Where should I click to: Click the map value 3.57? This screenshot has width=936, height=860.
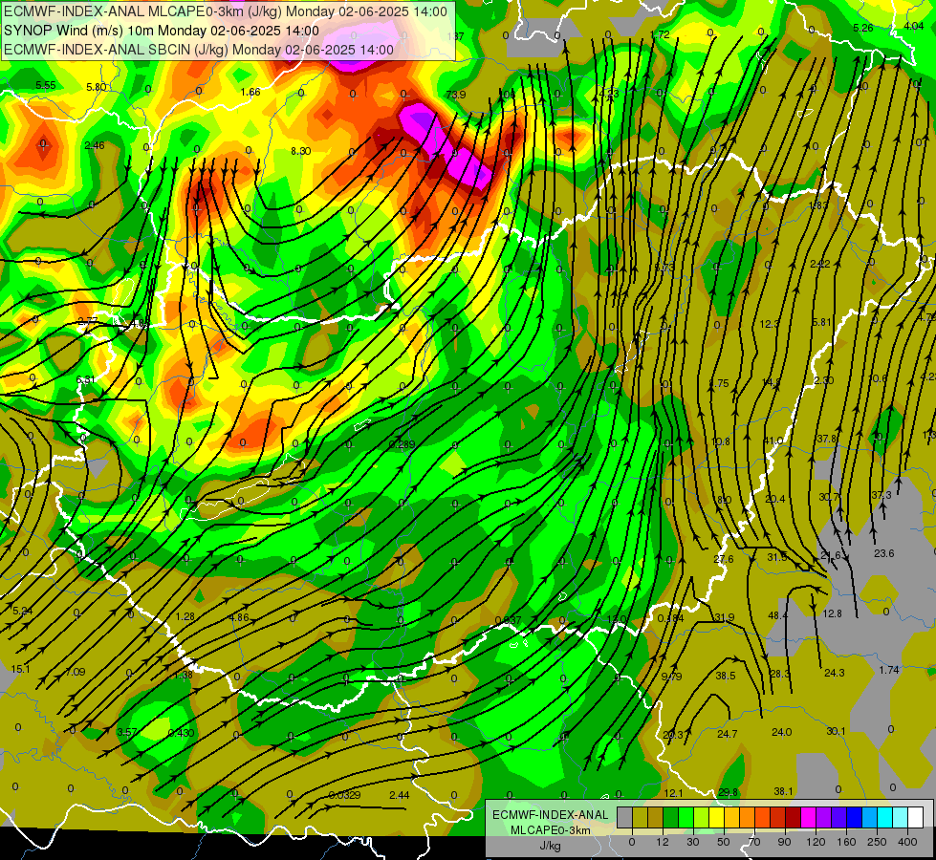click(127, 732)
